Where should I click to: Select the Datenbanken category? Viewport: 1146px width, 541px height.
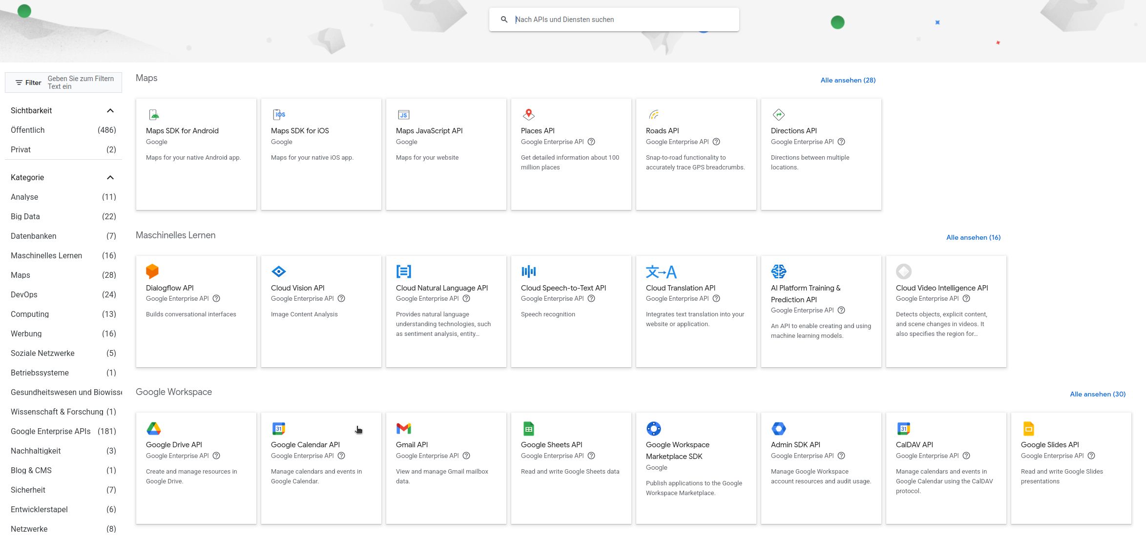63,236
